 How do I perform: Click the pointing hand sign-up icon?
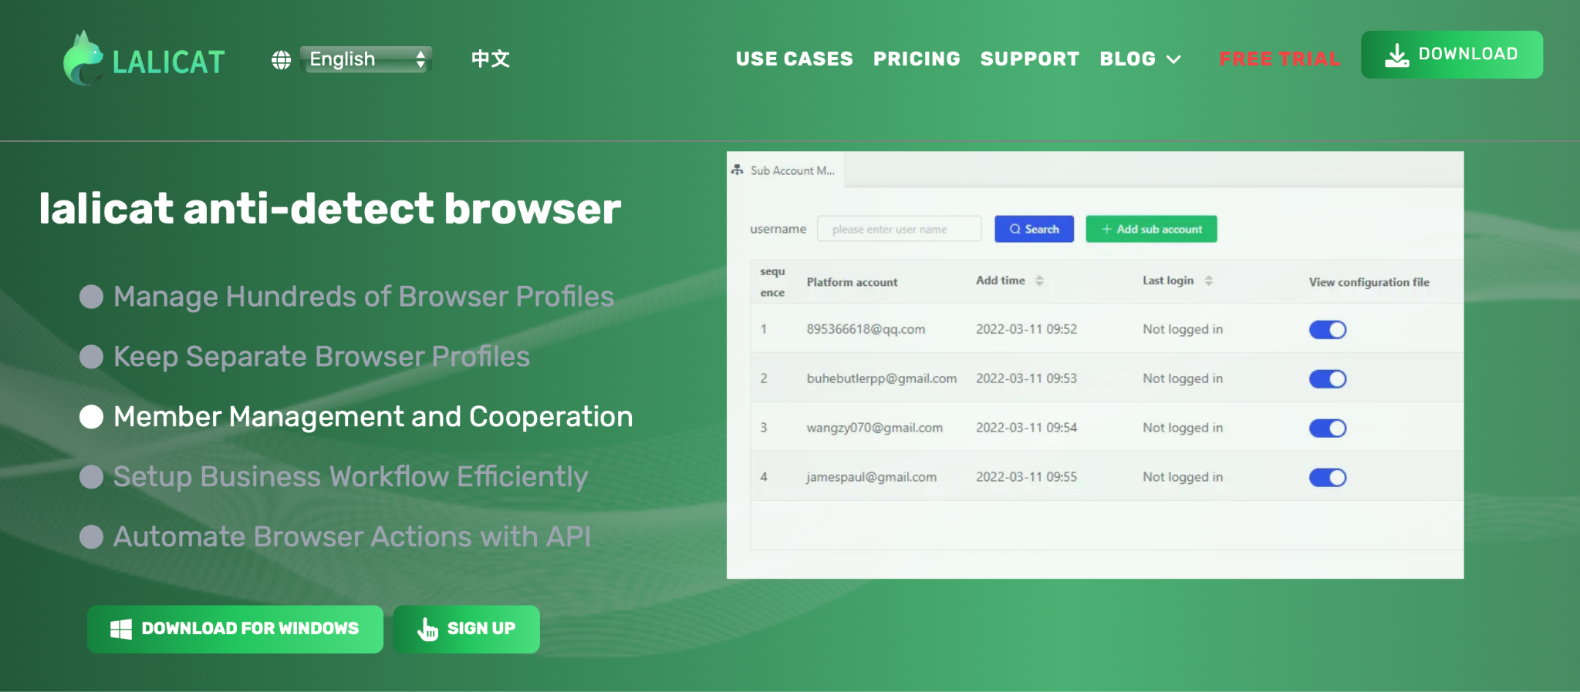tap(427, 629)
